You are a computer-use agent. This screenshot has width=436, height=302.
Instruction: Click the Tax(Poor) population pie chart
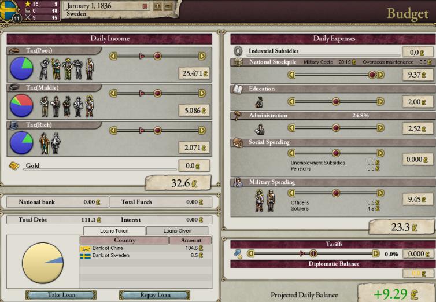pos(21,68)
